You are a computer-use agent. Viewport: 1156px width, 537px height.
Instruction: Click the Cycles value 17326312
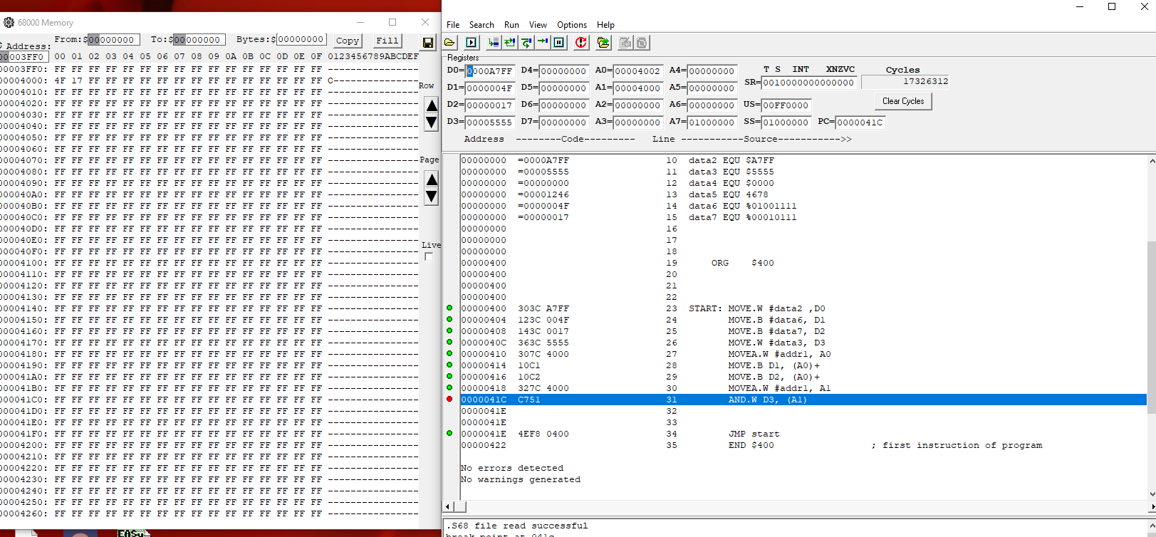pos(925,81)
